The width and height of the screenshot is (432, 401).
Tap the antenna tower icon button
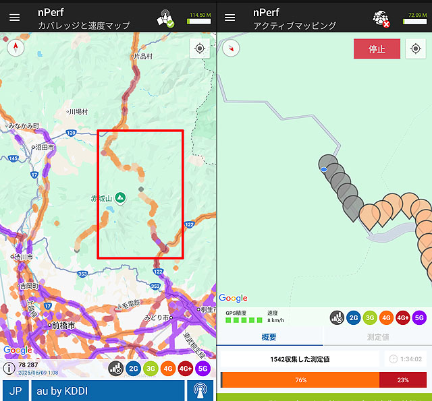point(200,391)
